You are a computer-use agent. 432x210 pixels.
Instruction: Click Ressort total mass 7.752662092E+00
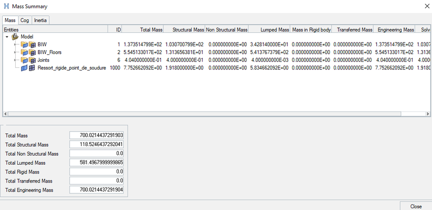[x=143, y=68]
